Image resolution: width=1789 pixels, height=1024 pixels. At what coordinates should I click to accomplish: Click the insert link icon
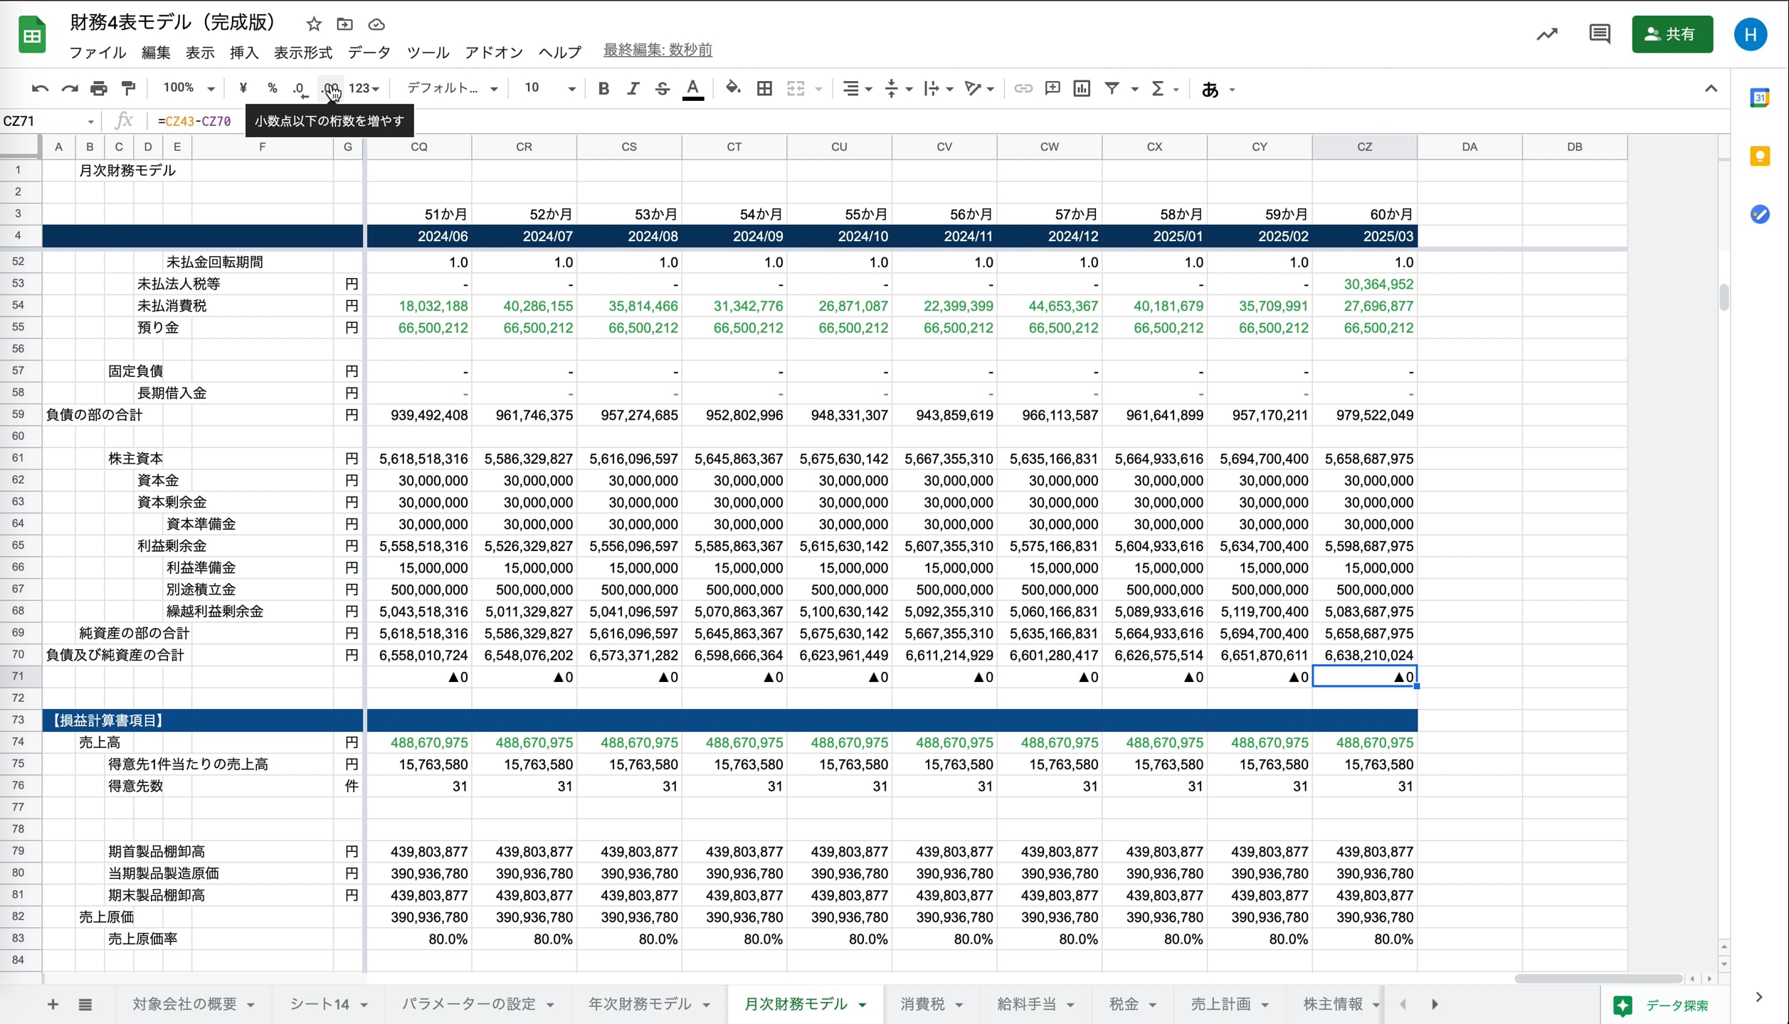1023,89
